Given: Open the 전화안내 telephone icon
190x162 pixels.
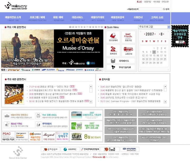Looking at the screenshot, I should click(113, 51).
